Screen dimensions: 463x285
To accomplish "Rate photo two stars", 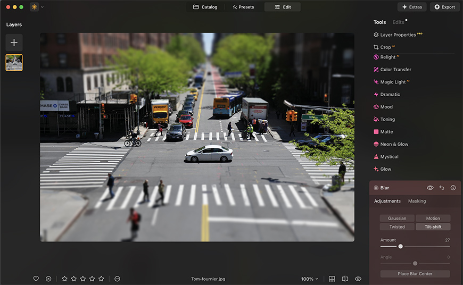I will [74, 279].
